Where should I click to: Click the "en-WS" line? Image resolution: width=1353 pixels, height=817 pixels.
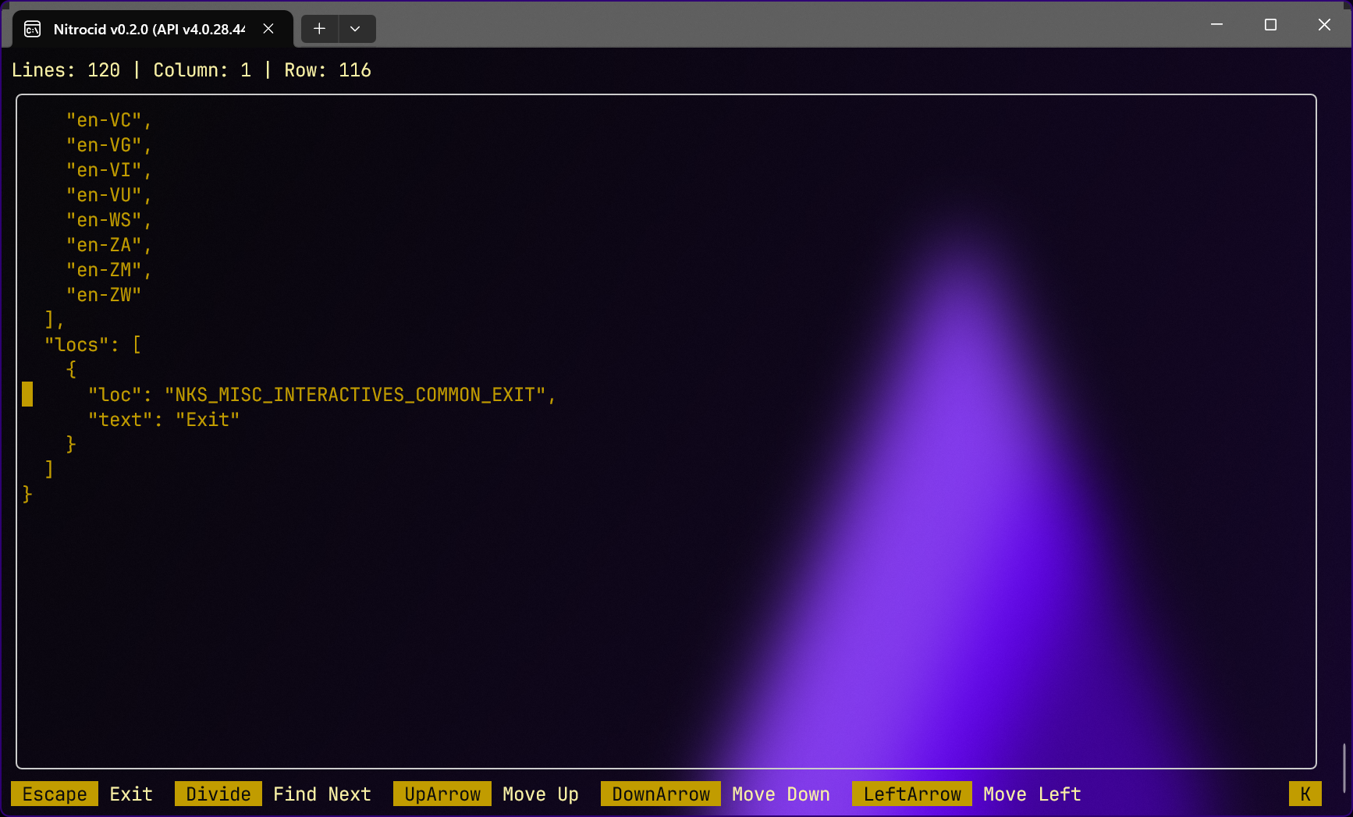109,220
